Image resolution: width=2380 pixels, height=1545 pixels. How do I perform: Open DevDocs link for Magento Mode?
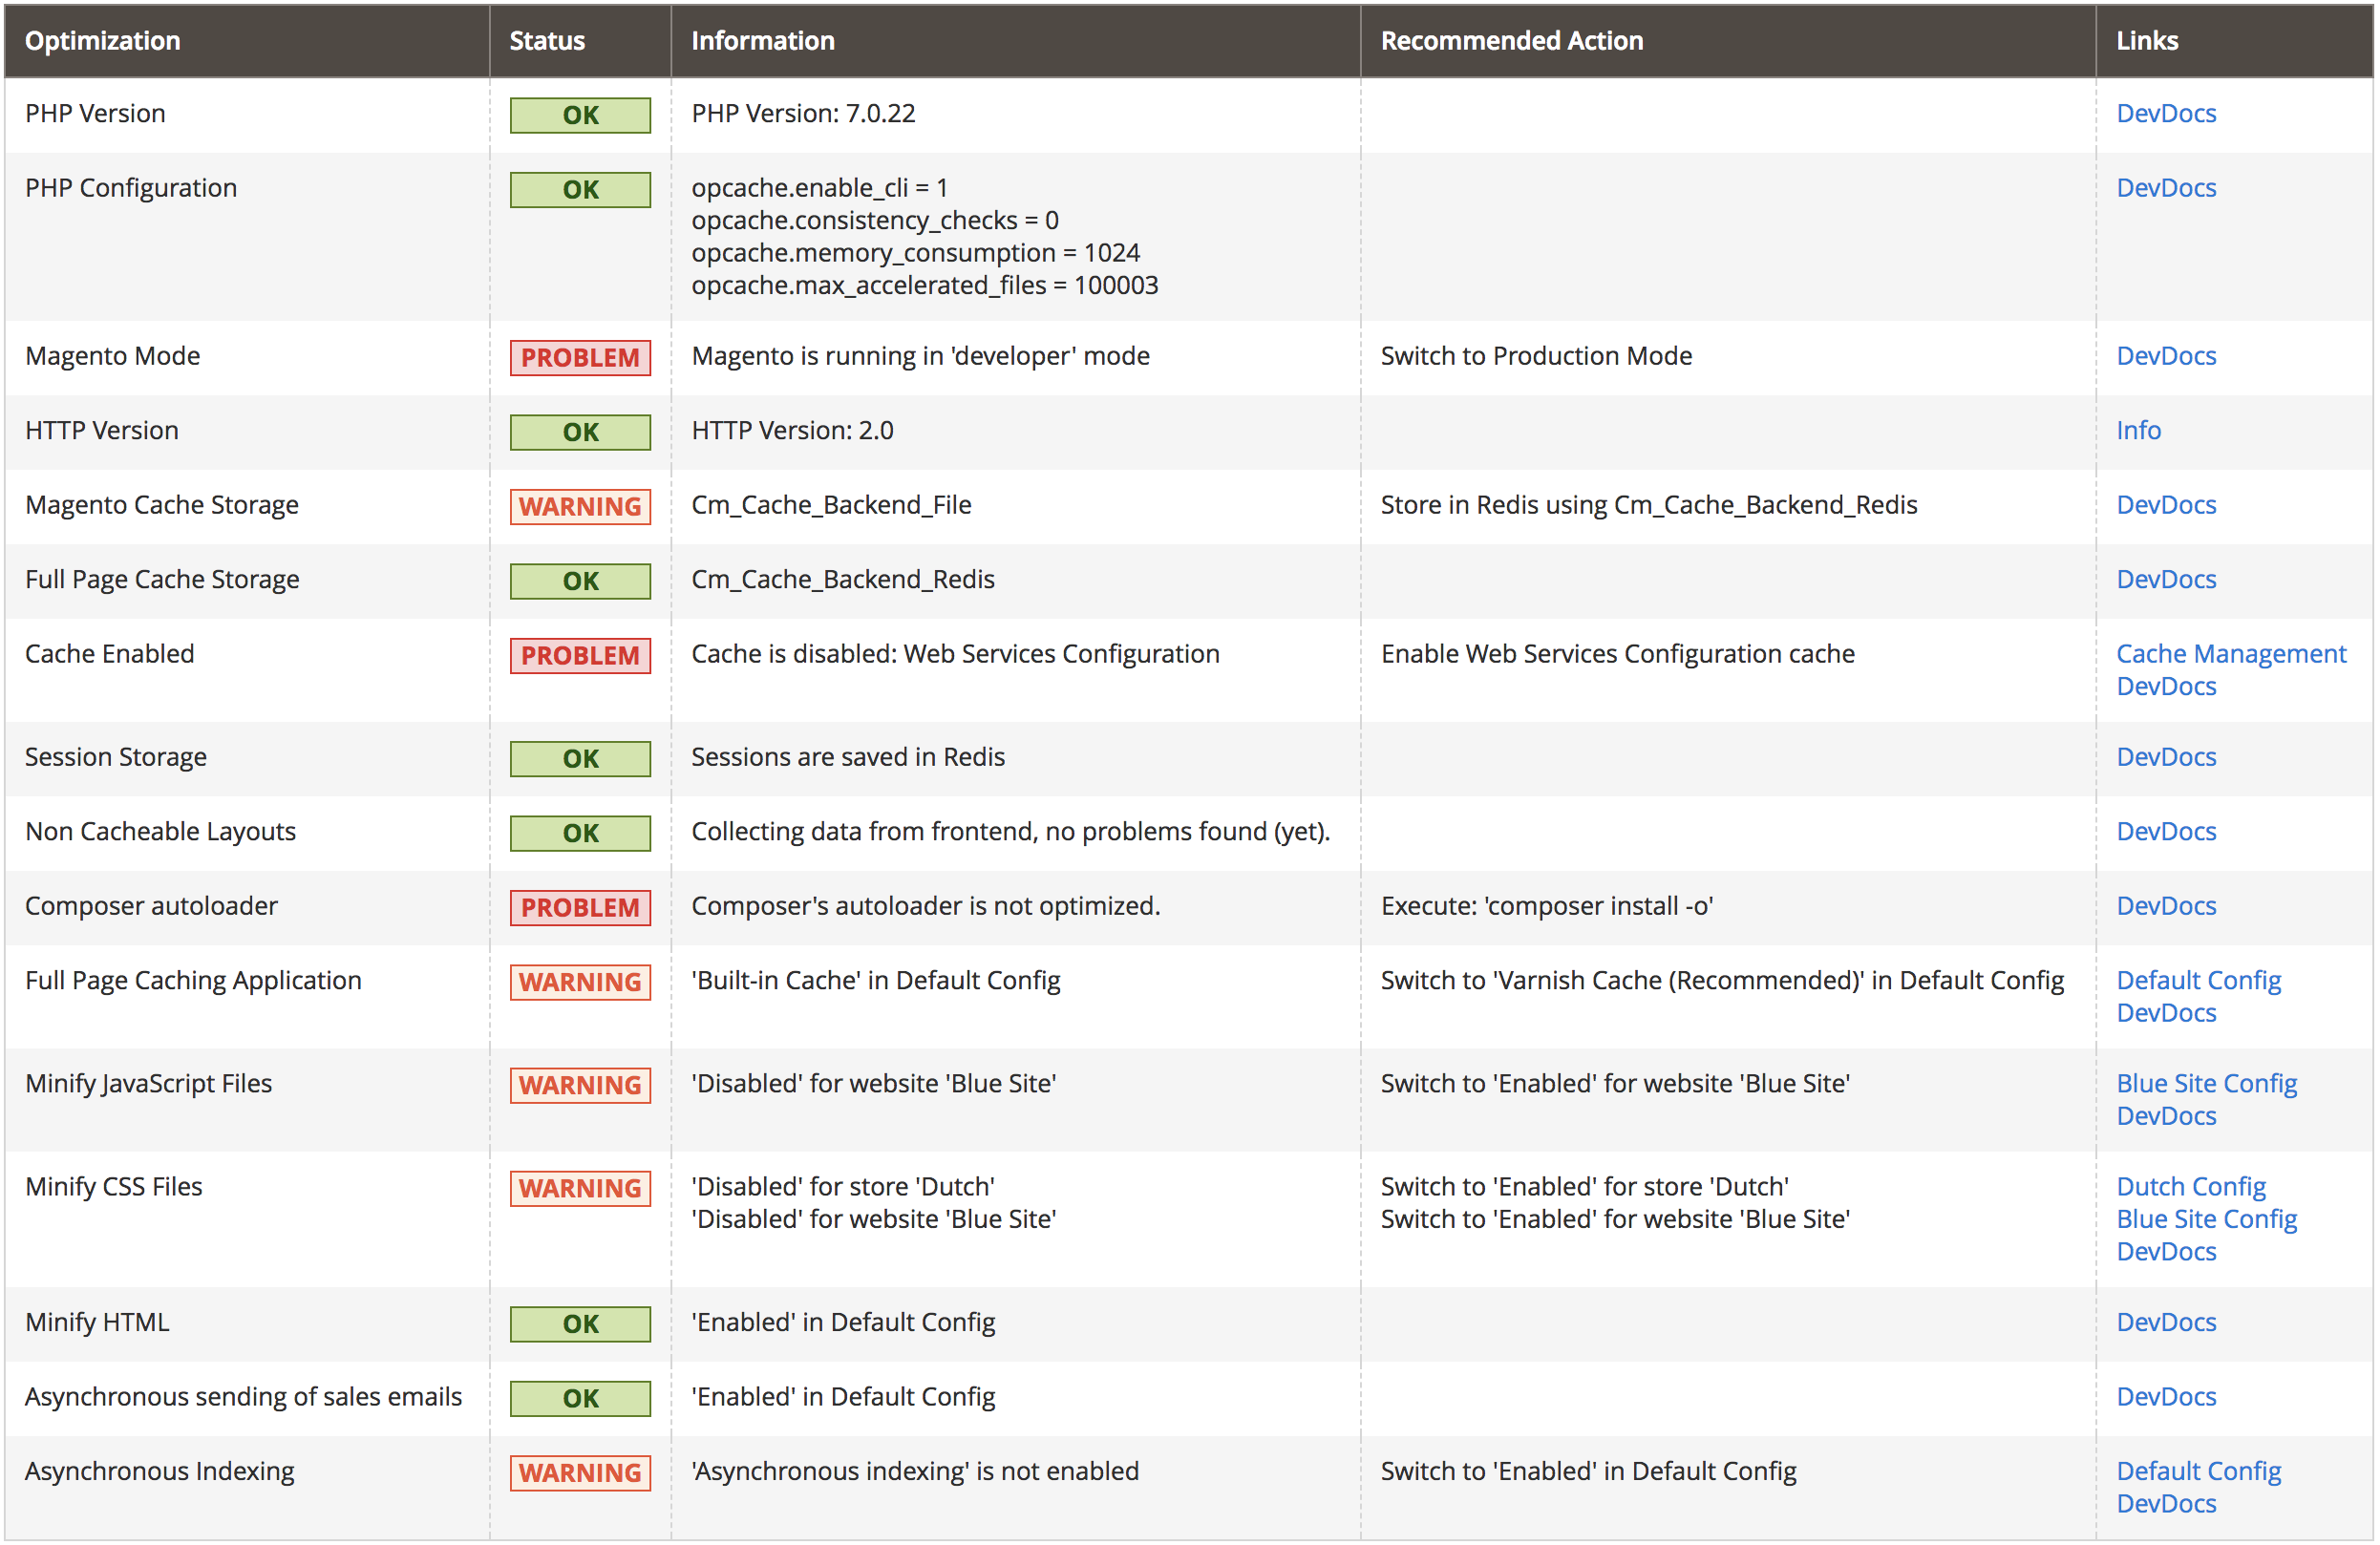pos(2165,356)
